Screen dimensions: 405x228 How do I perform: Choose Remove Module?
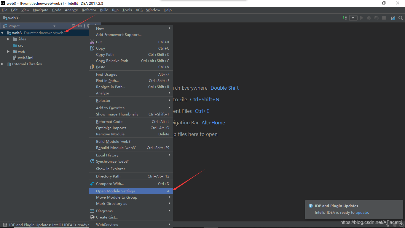131,134
